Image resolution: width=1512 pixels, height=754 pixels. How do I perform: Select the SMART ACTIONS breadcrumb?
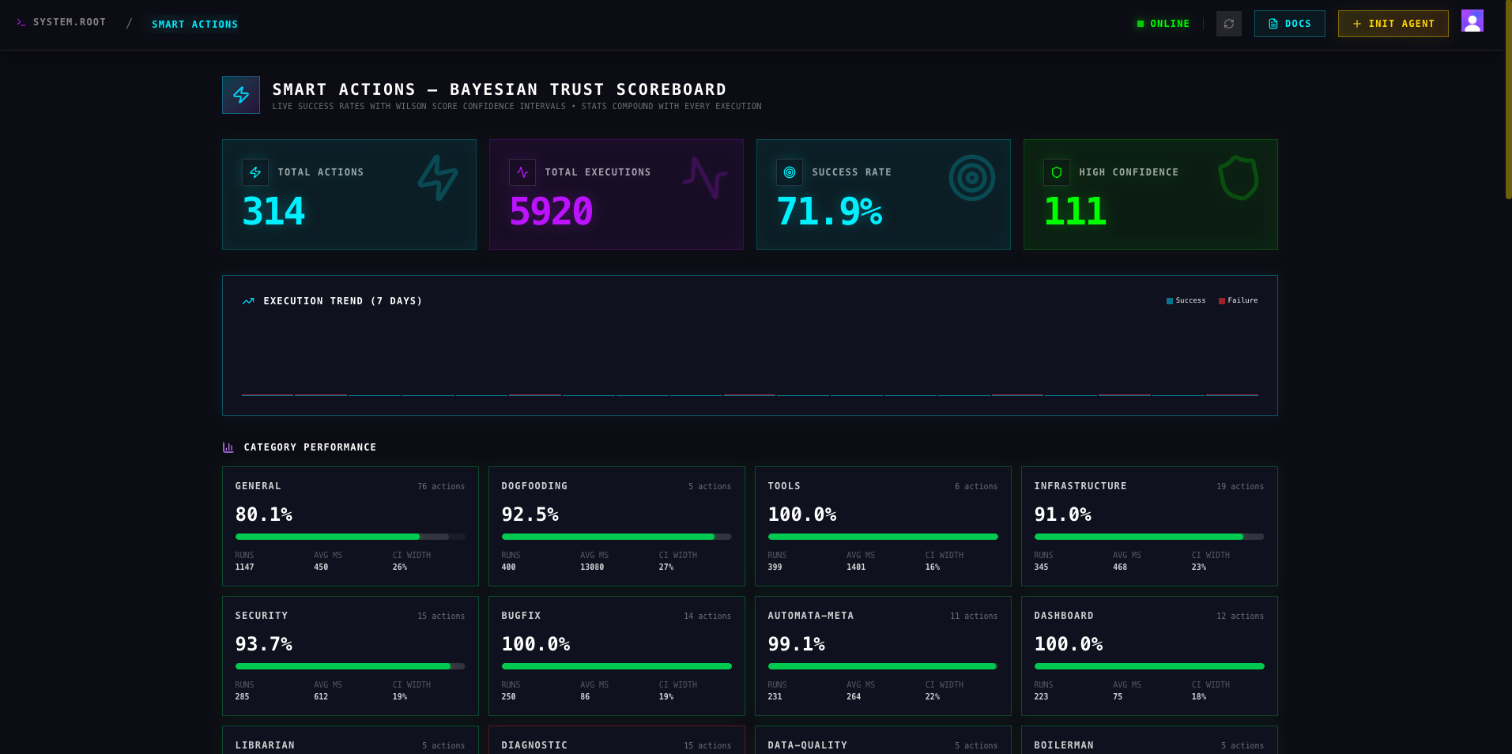pos(195,25)
